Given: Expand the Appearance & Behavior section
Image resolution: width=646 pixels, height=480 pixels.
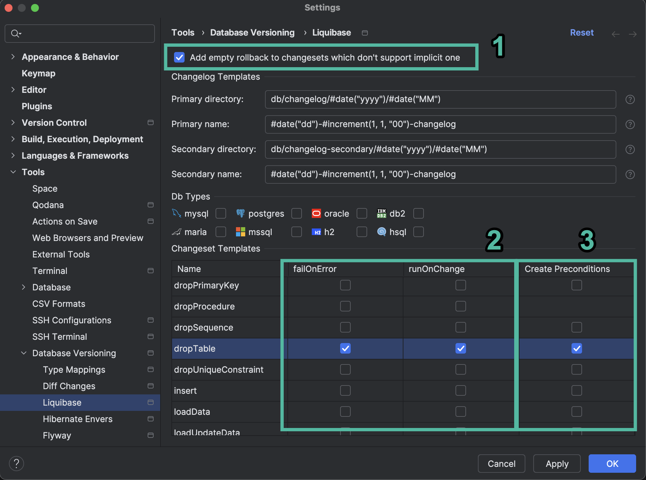Looking at the screenshot, I should (13, 57).
